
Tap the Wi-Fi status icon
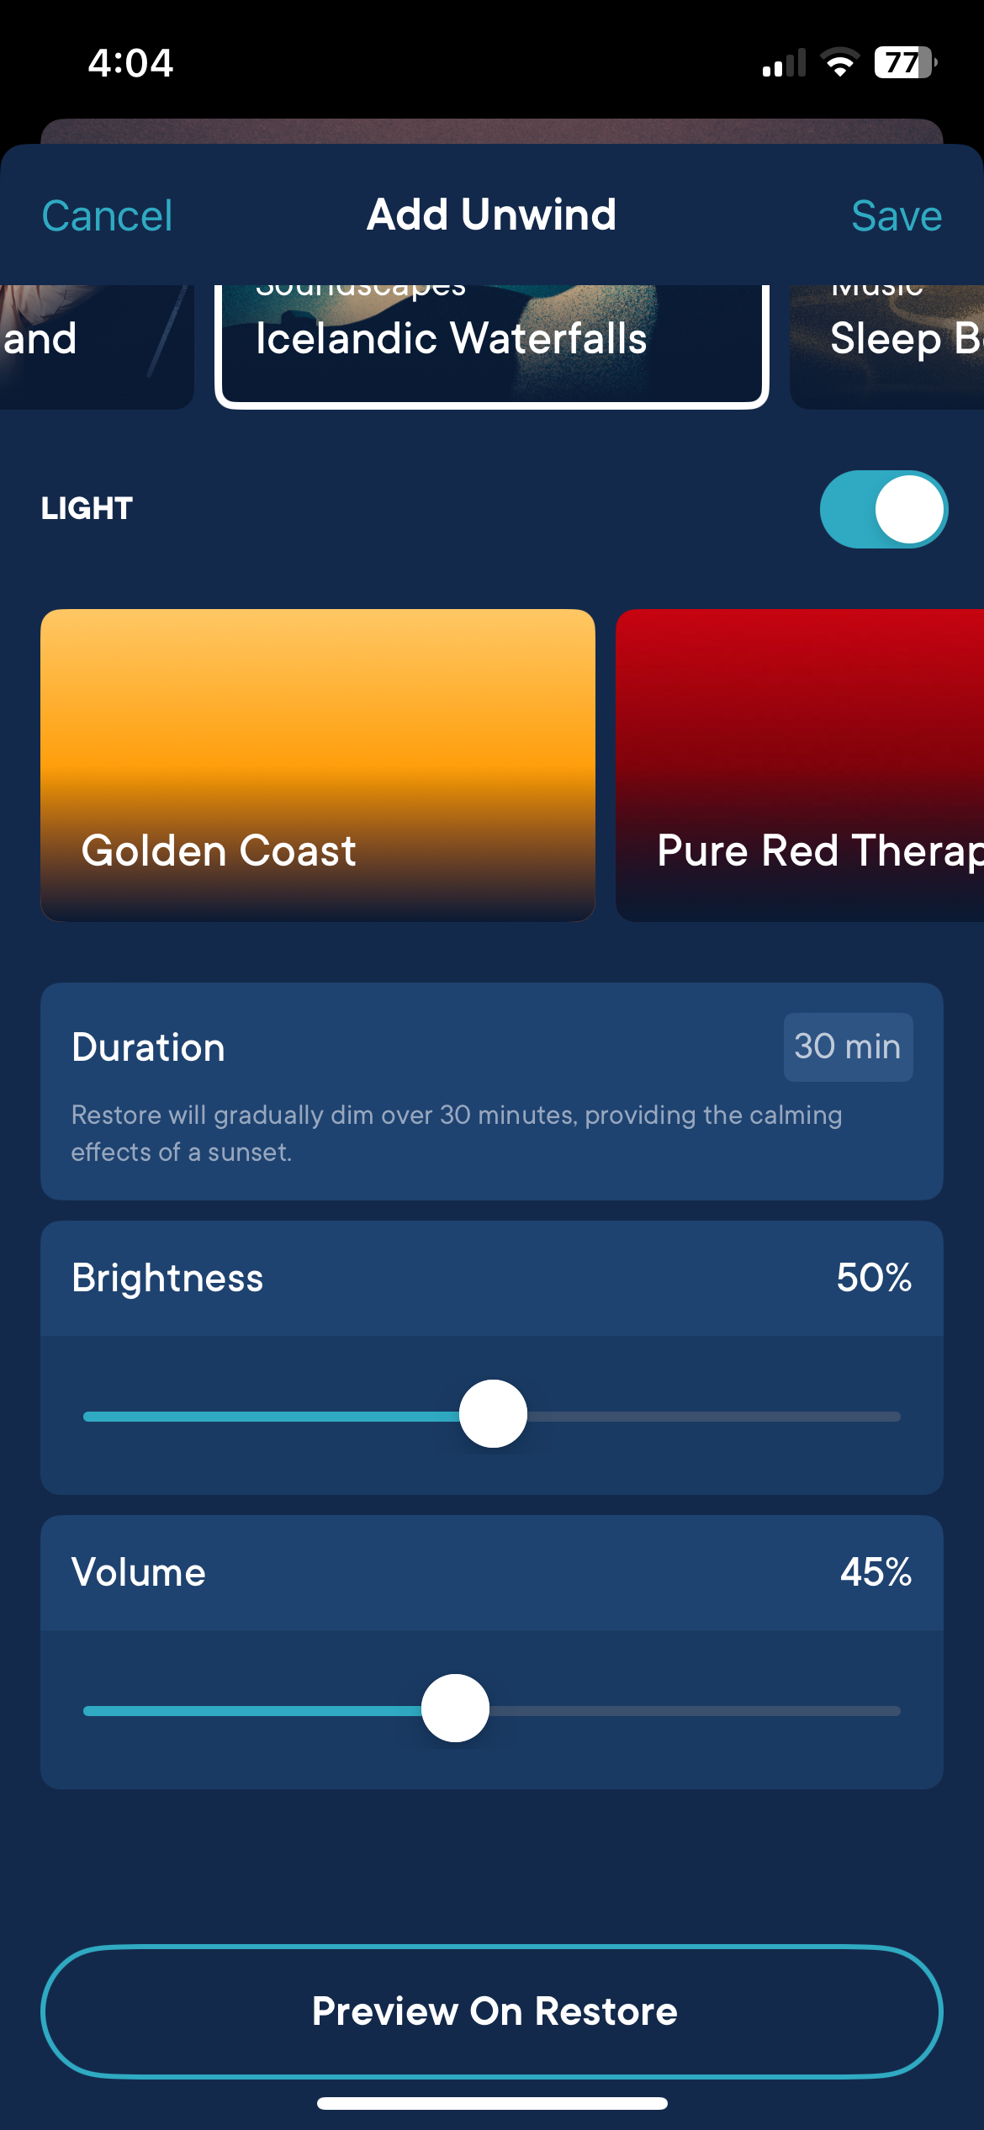[839, 63]
